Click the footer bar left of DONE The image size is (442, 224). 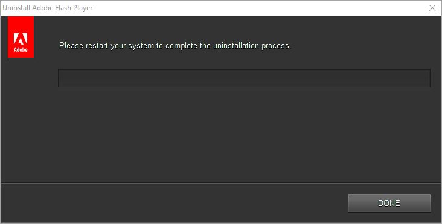[175, 203]
